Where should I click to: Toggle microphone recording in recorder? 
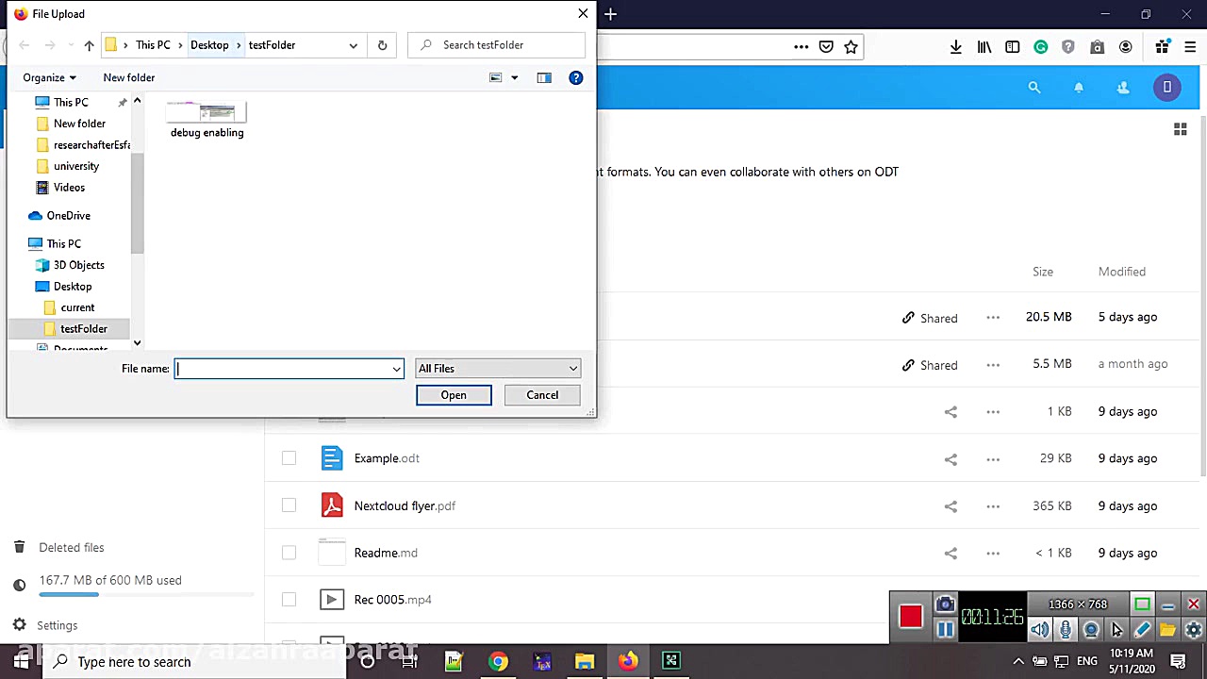pyautogui.click(x=1066, y=630)
